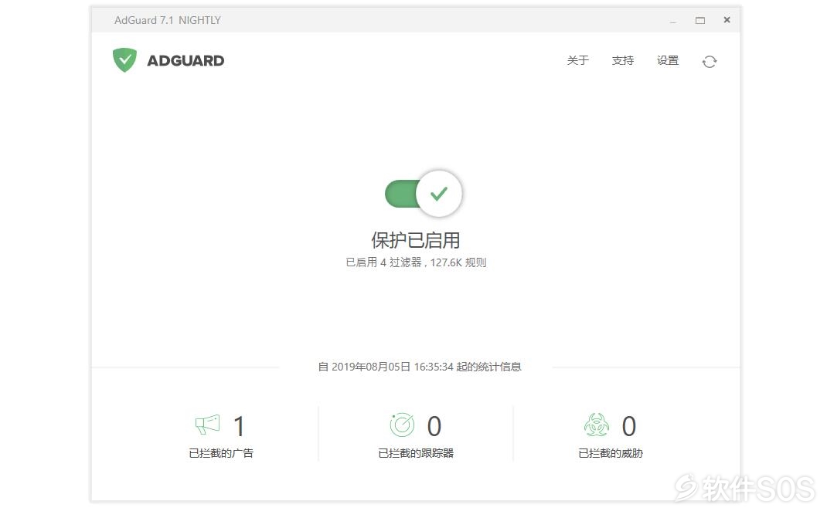This screenshot has height=511, width=827.
Task: Open the 关于 menu
Action: pyautogui.click(x=577, y=60)
